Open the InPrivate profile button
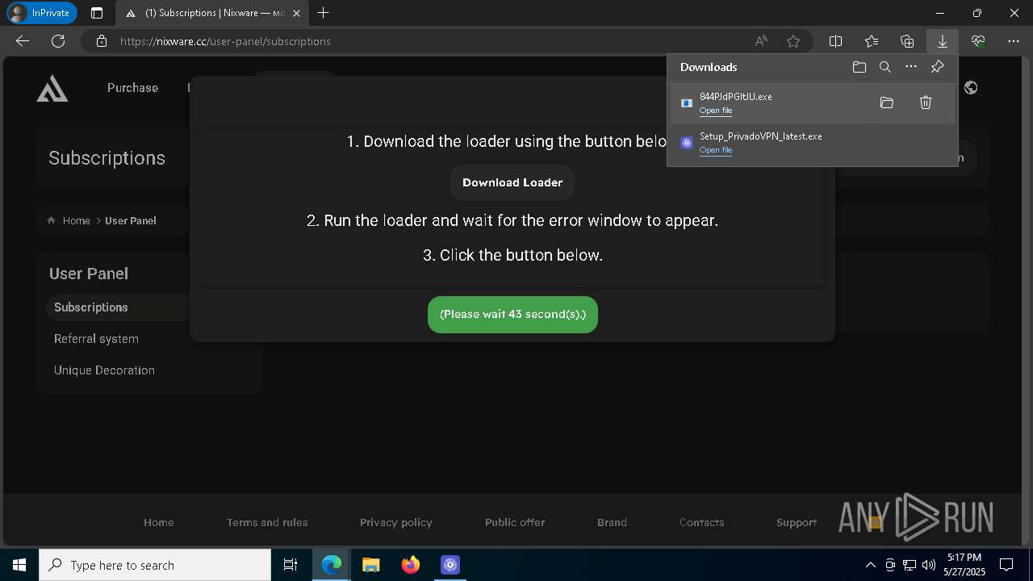 click(x=42, y=13)
